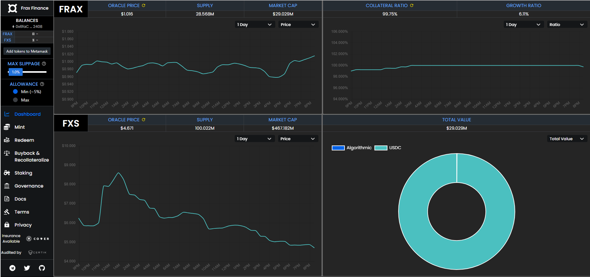Open the Governance page
Screen dimensions: 590x277
point(29,186)
